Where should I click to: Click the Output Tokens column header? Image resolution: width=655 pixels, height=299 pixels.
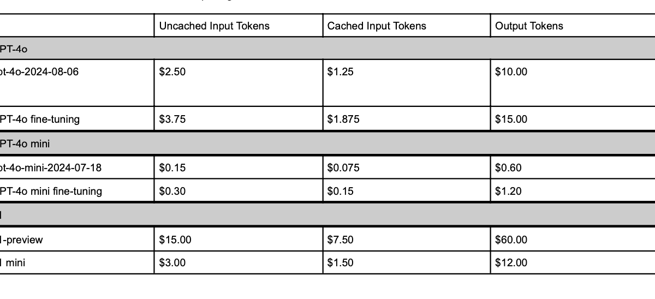(529, 26)
